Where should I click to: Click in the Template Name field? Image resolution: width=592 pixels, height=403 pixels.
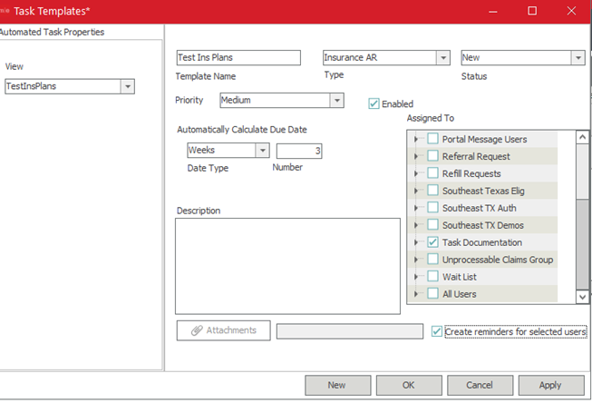coord(238,57)
